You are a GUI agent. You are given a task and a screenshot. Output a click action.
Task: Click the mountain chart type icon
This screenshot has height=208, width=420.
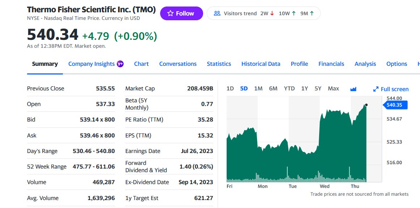click(353, 89)
